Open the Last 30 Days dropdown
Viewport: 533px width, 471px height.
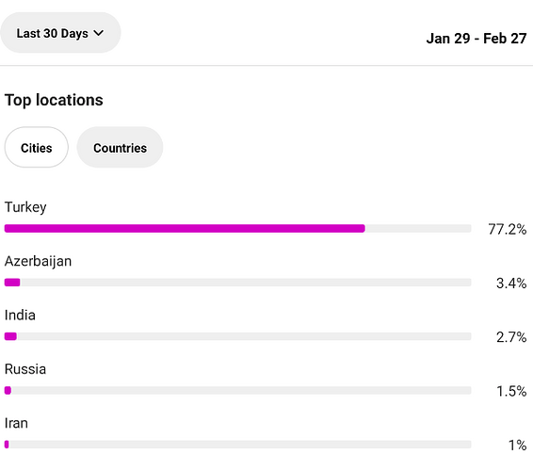tap(60, 33)
